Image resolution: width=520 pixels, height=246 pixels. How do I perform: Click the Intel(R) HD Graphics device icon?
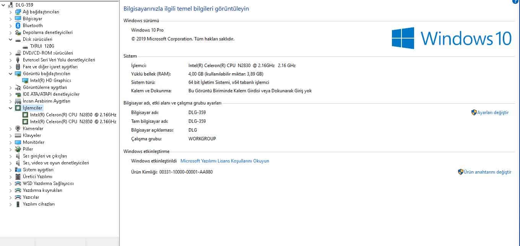[25, 80]
